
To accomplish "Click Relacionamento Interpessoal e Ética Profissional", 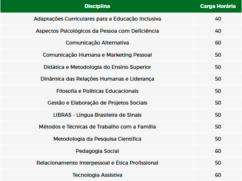I will 97,163.
